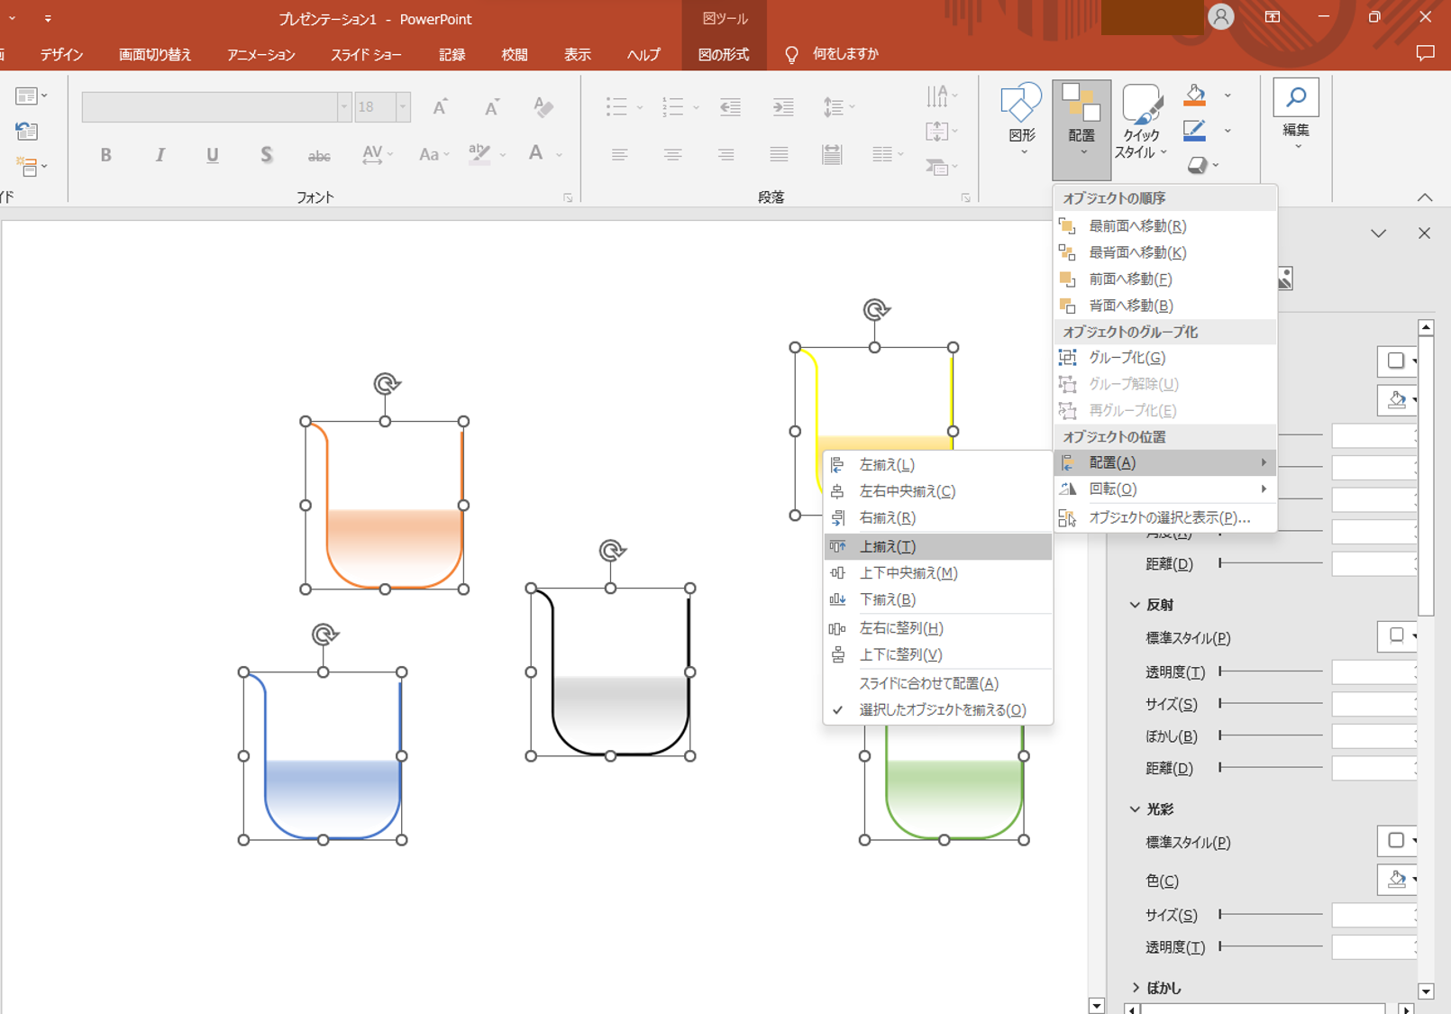Open オブジェクトの選択と表示 pane
This screenshot has height=1014, width=1451.
(1164, 517)
